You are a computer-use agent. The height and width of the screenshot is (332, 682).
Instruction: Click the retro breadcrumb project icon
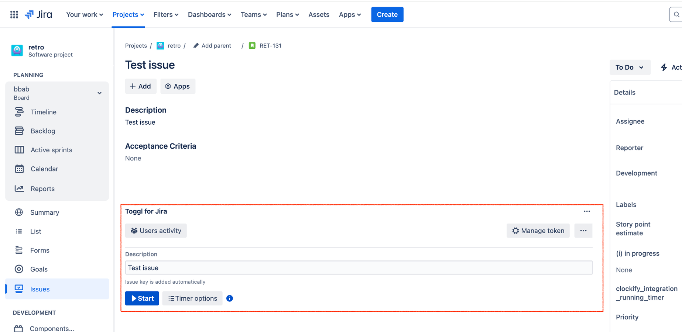point(160,45)
